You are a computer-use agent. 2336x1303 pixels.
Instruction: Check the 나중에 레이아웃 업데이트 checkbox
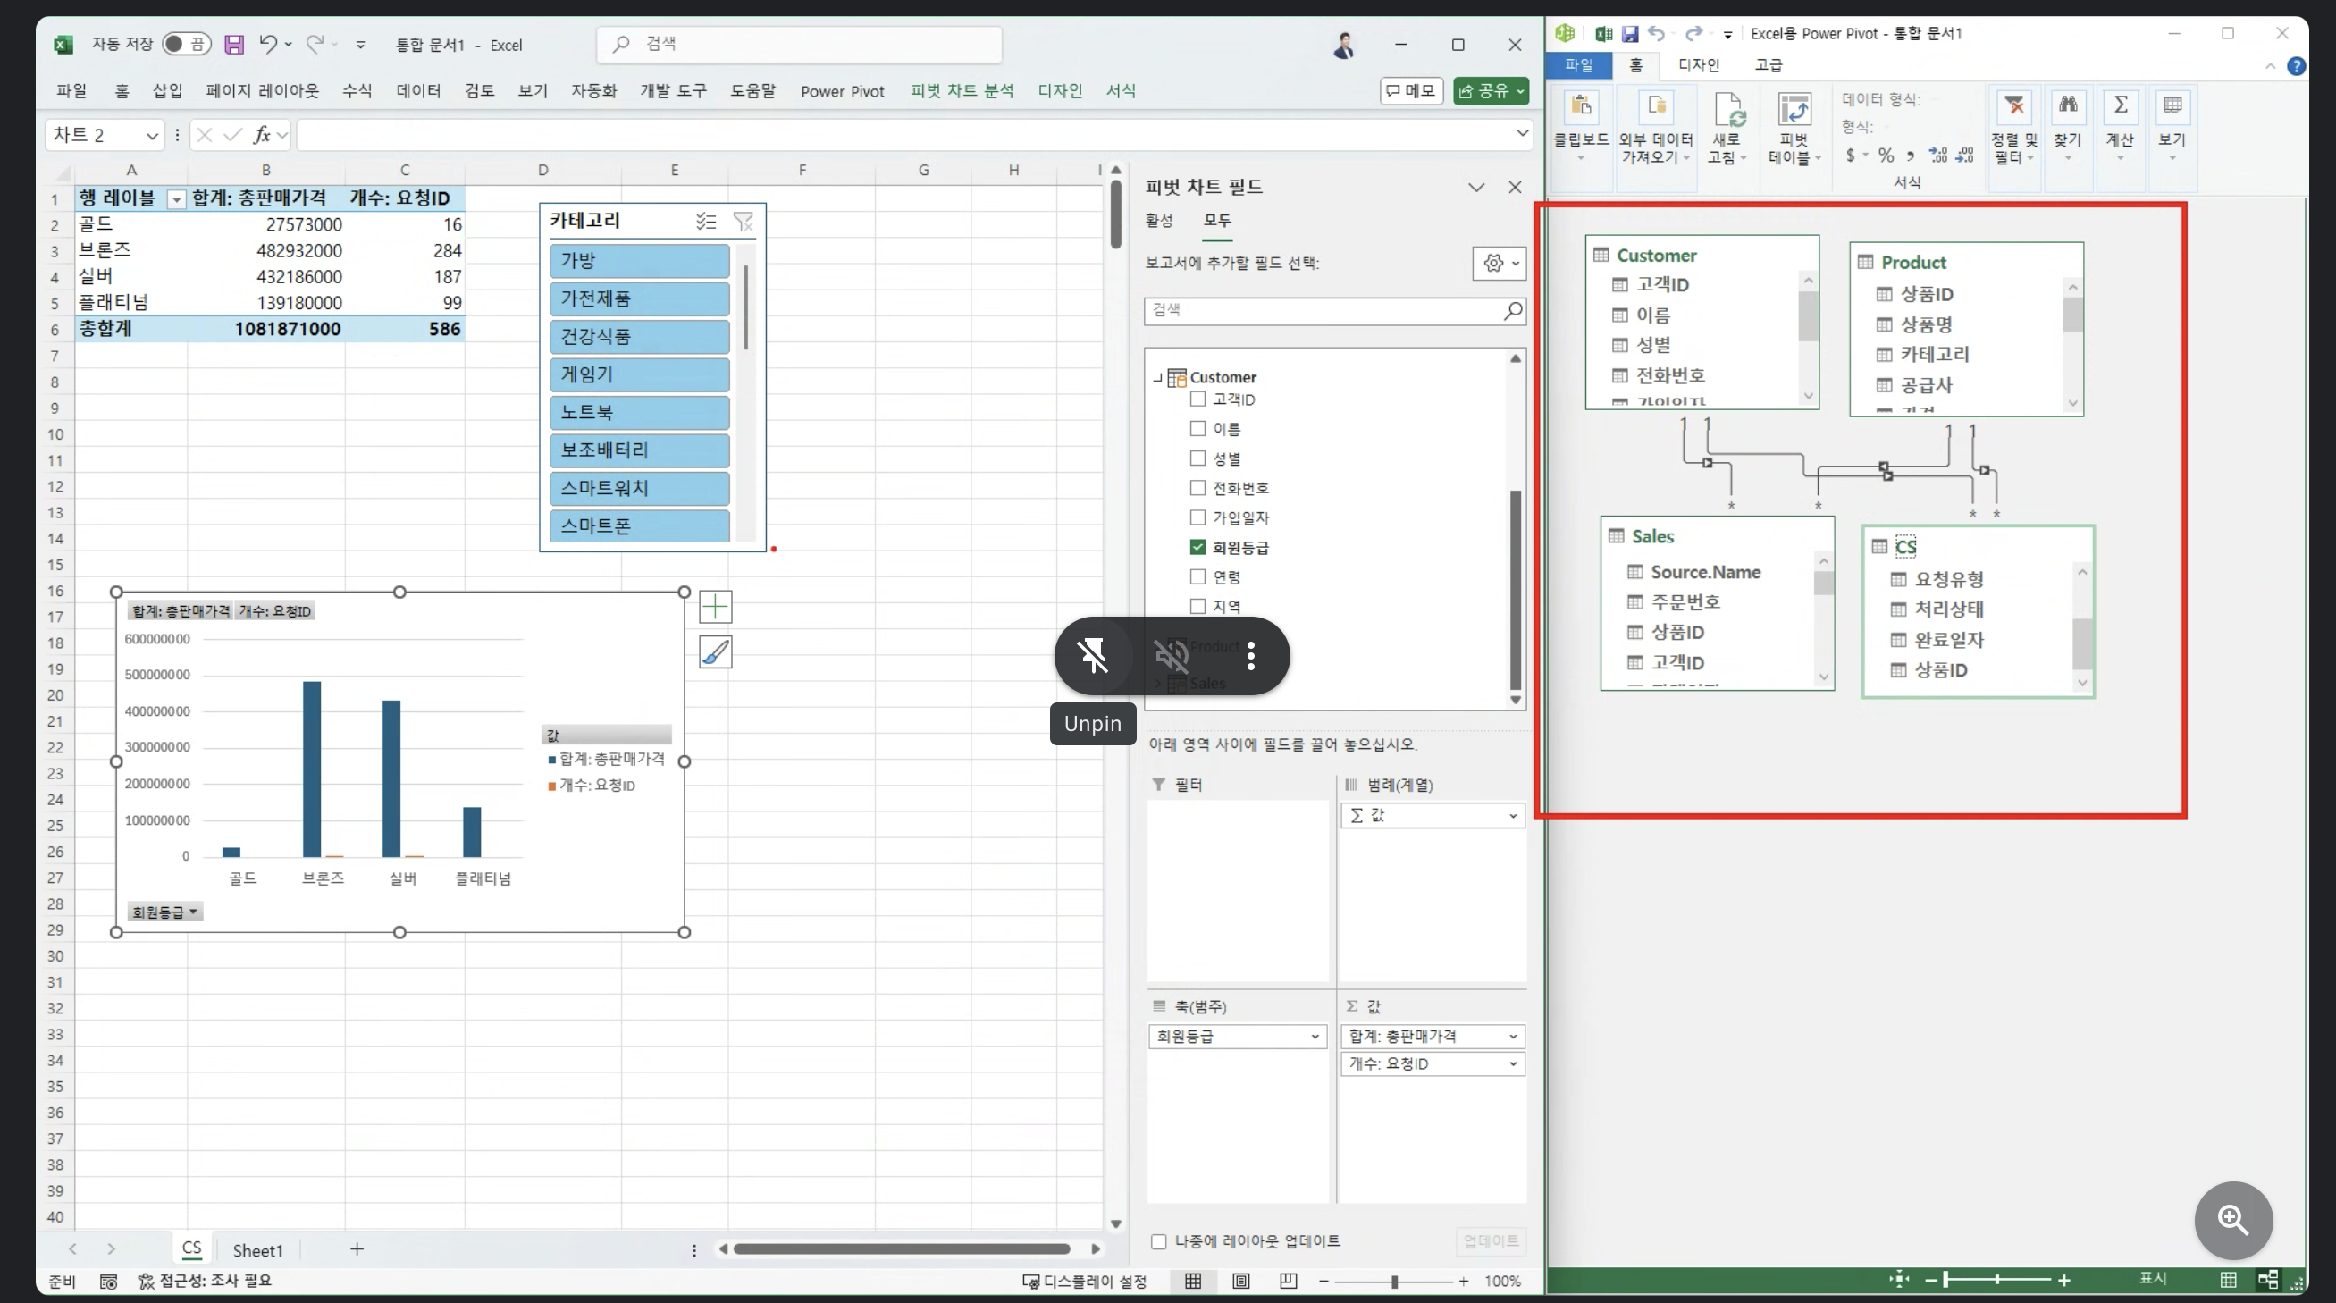(1159, 1241)
